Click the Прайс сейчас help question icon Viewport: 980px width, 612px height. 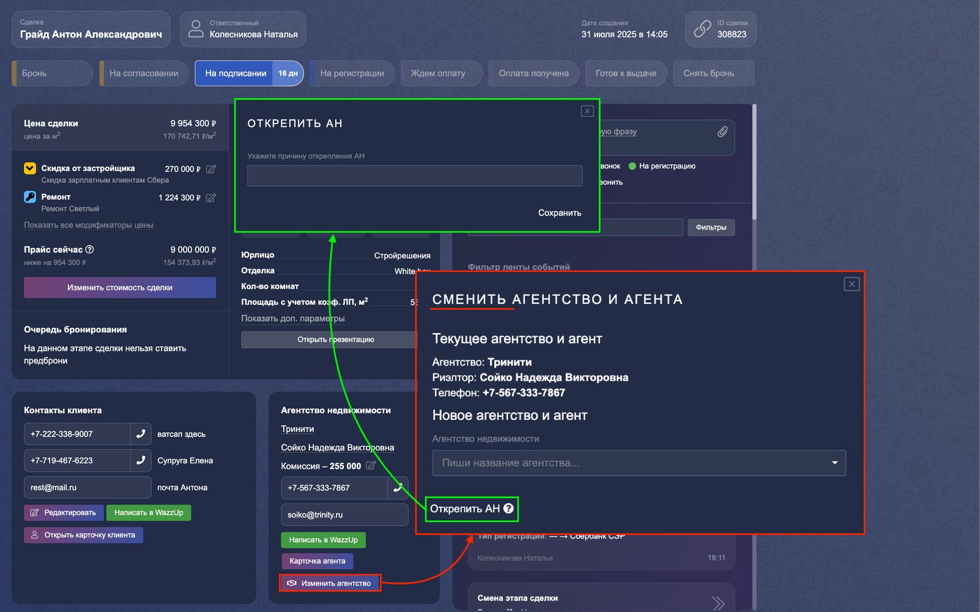(x=90, y=250)
